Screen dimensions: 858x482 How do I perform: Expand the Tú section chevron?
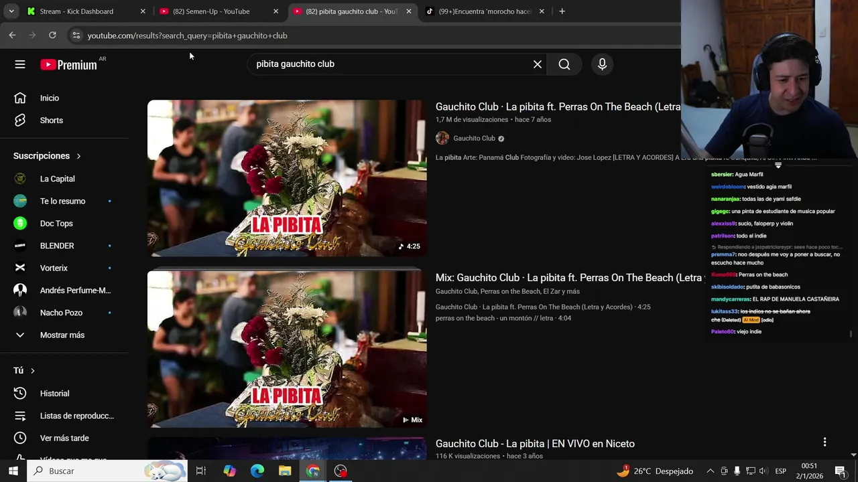(32, 371)
